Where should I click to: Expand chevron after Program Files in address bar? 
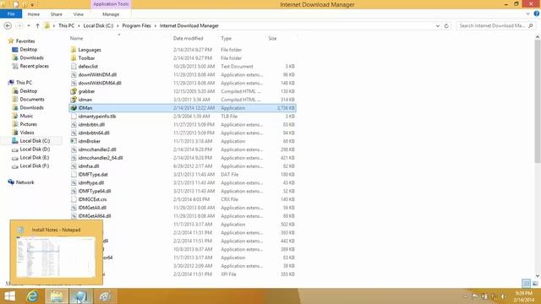pos(156,25)
